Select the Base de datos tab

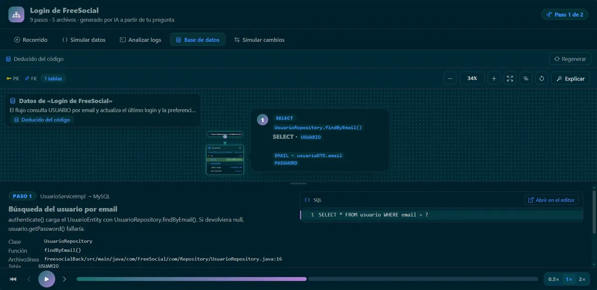(198, 40)
